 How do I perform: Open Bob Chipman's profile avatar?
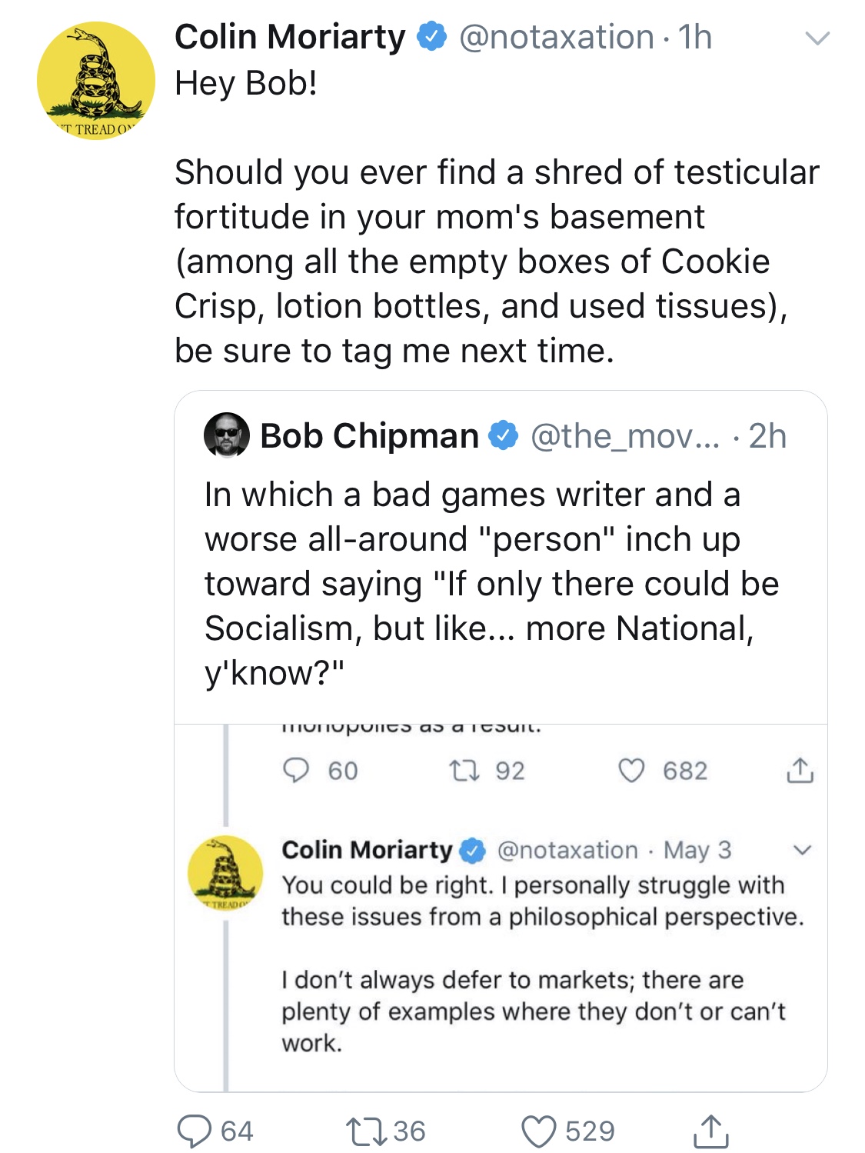[227, 435]
